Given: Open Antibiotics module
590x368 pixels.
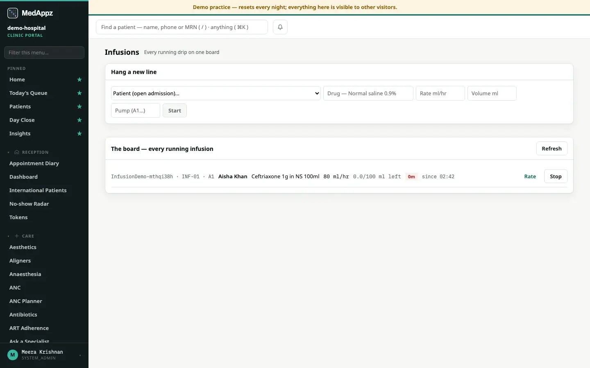Looking at the screenshot, I should [x=23, y=315].
